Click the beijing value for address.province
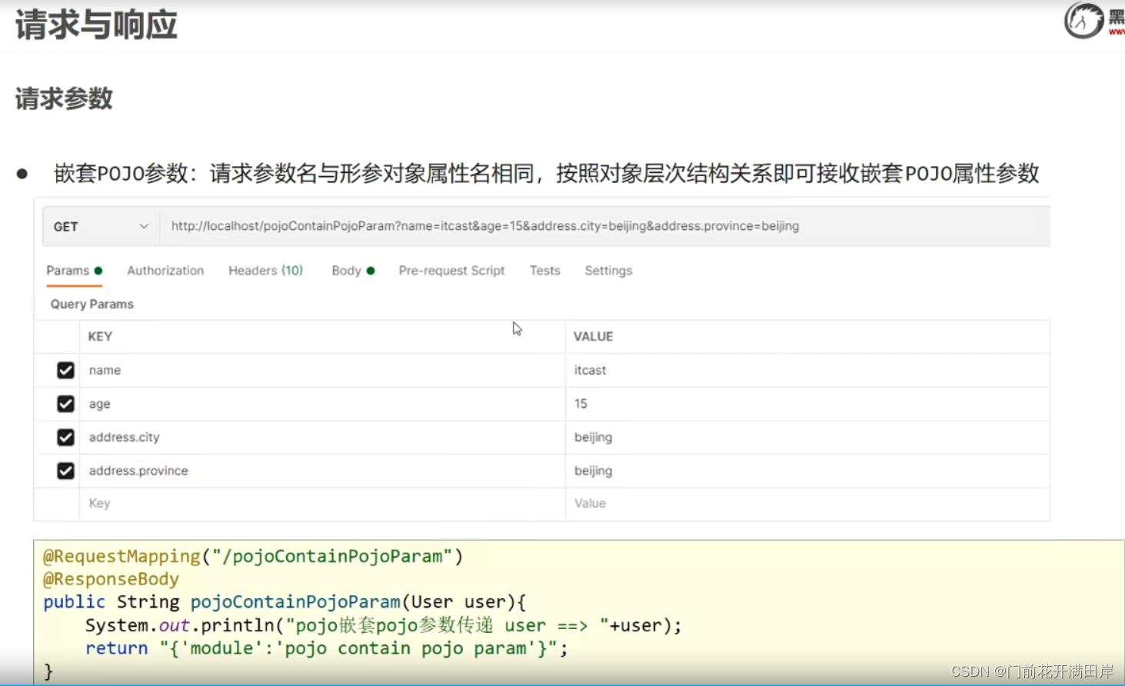This screenshot has height=686, width=1125. click(x=807, y=471)
